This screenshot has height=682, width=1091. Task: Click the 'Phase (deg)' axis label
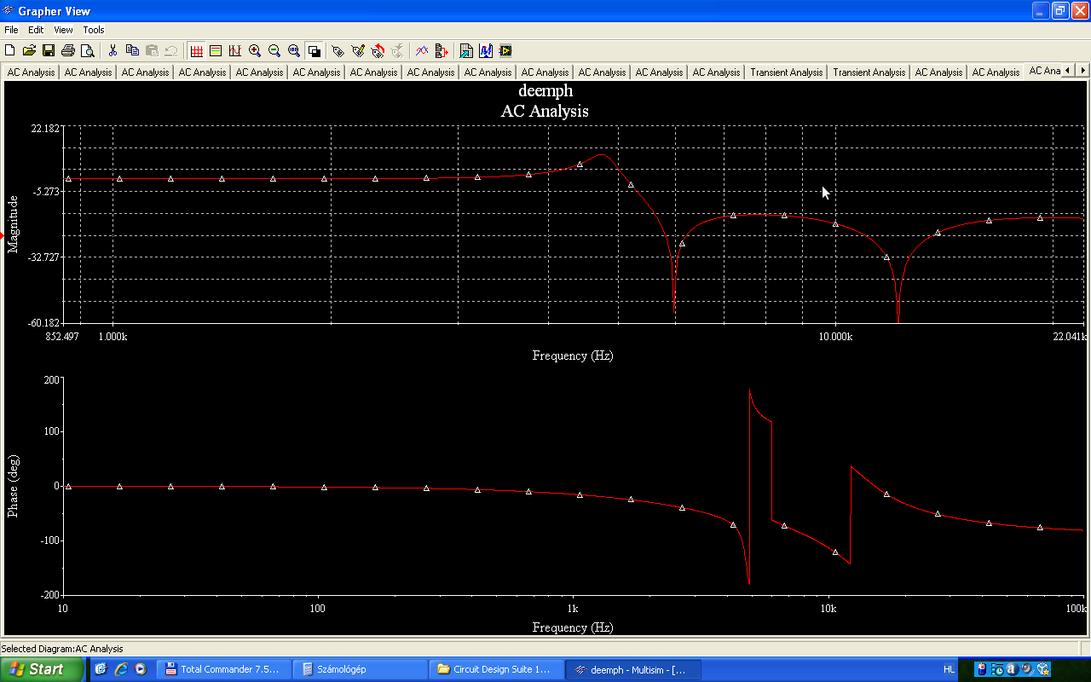click(x=13, y=486)
